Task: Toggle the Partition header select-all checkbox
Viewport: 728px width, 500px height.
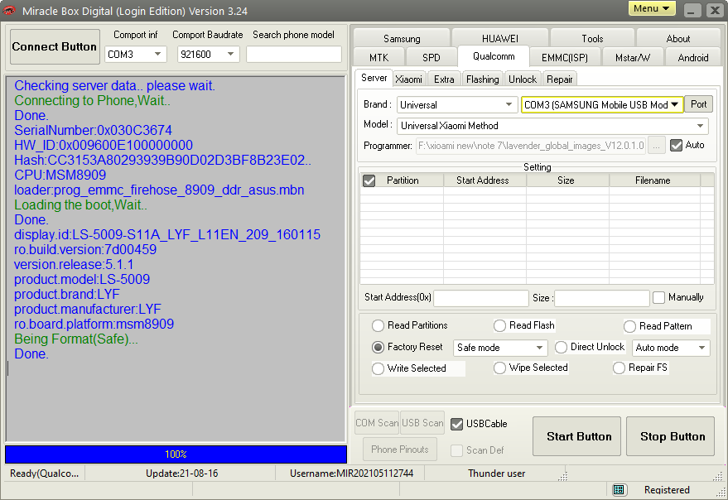Action: pyautogui.click(x=369, y=180)
